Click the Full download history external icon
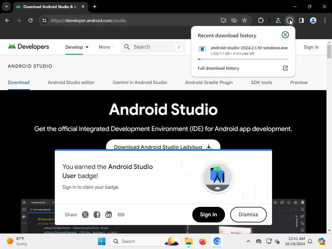The image size is (332, 249). [x=285, y=68]
